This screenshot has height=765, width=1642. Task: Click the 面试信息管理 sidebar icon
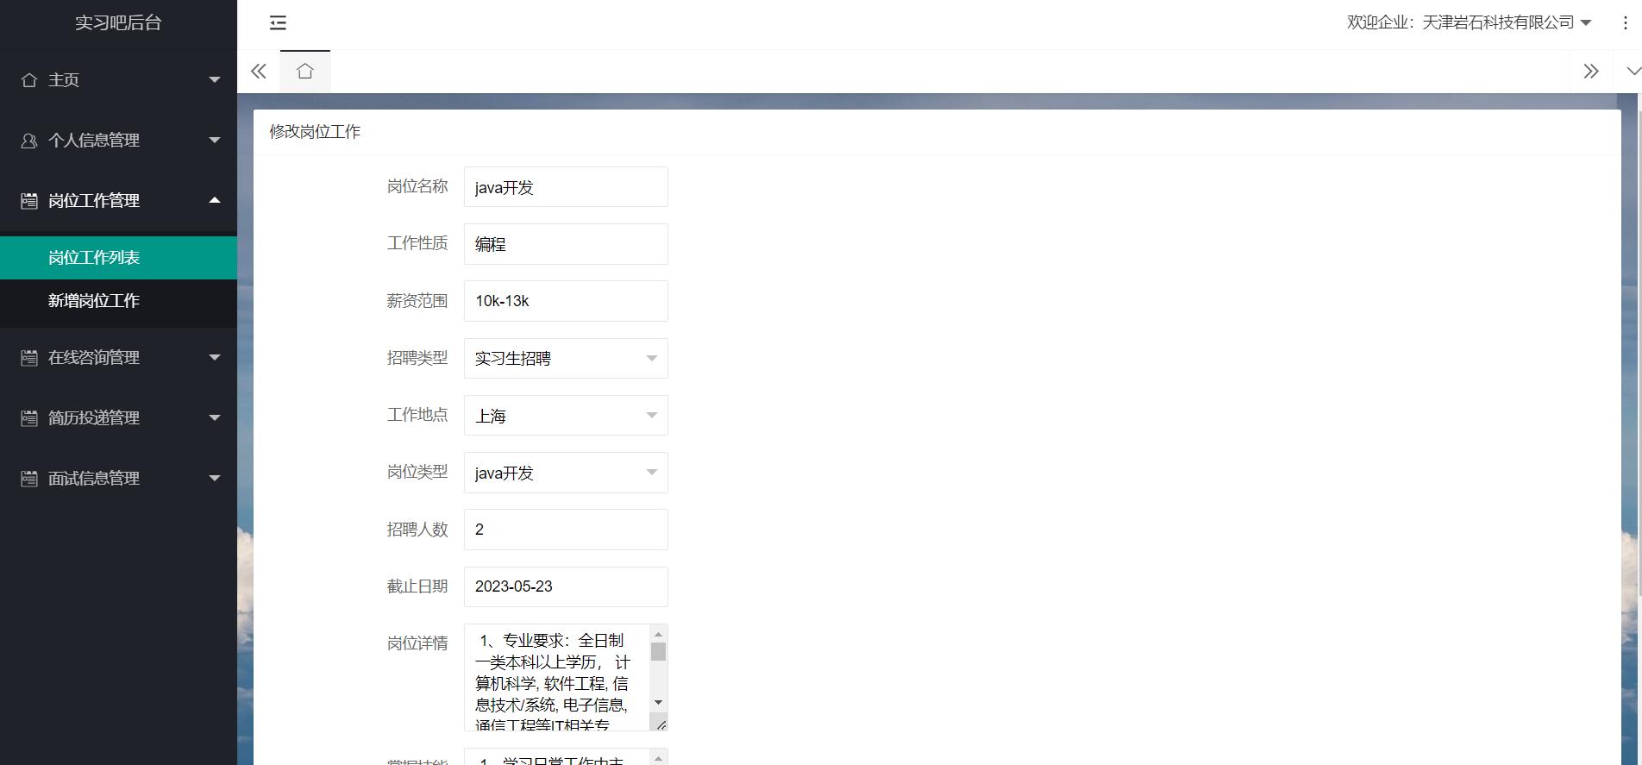(29, 479)
